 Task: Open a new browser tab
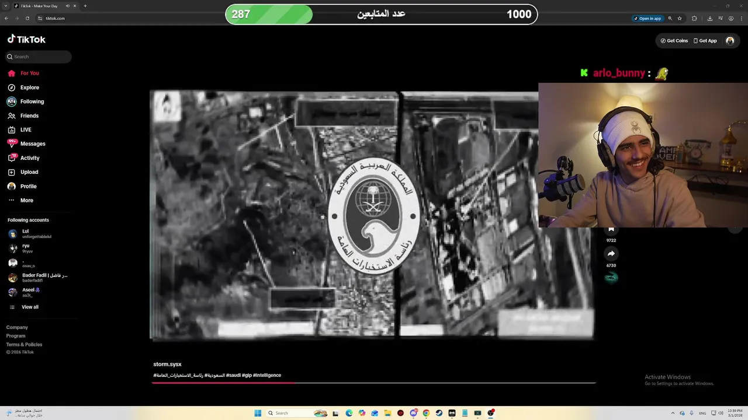coord(85,6)
